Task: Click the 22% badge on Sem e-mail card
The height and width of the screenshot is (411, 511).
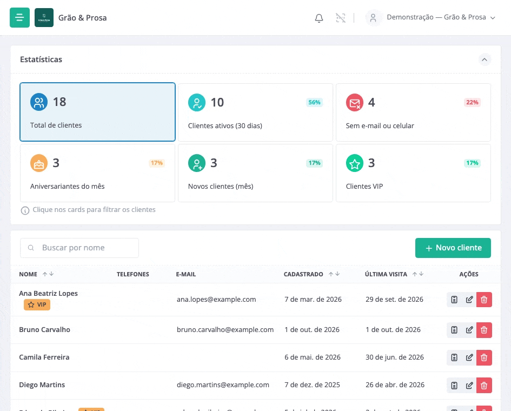Action: (472, 102)
